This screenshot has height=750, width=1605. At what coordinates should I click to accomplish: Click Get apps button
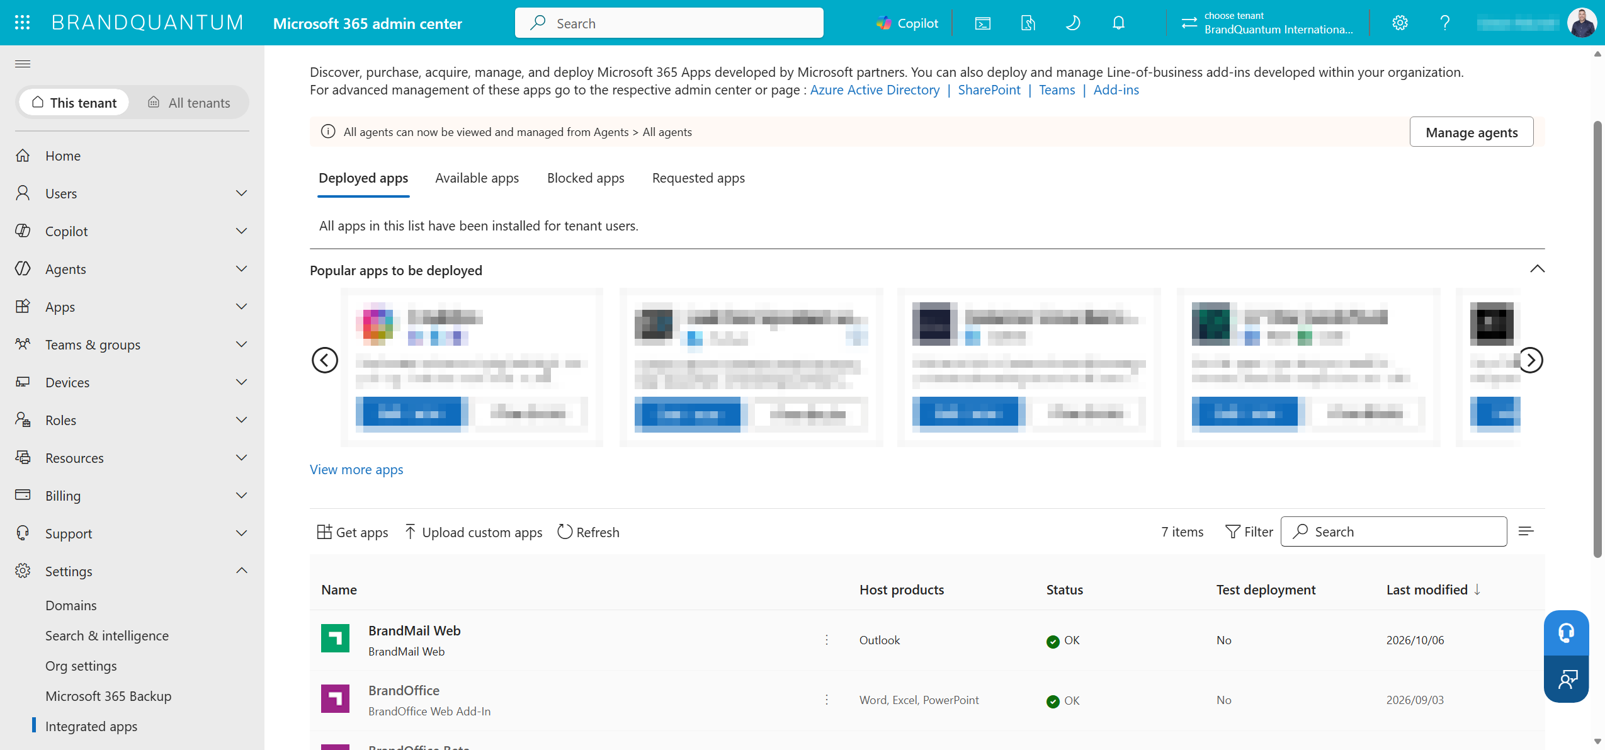pyautogui.click(x=352, y=532)
